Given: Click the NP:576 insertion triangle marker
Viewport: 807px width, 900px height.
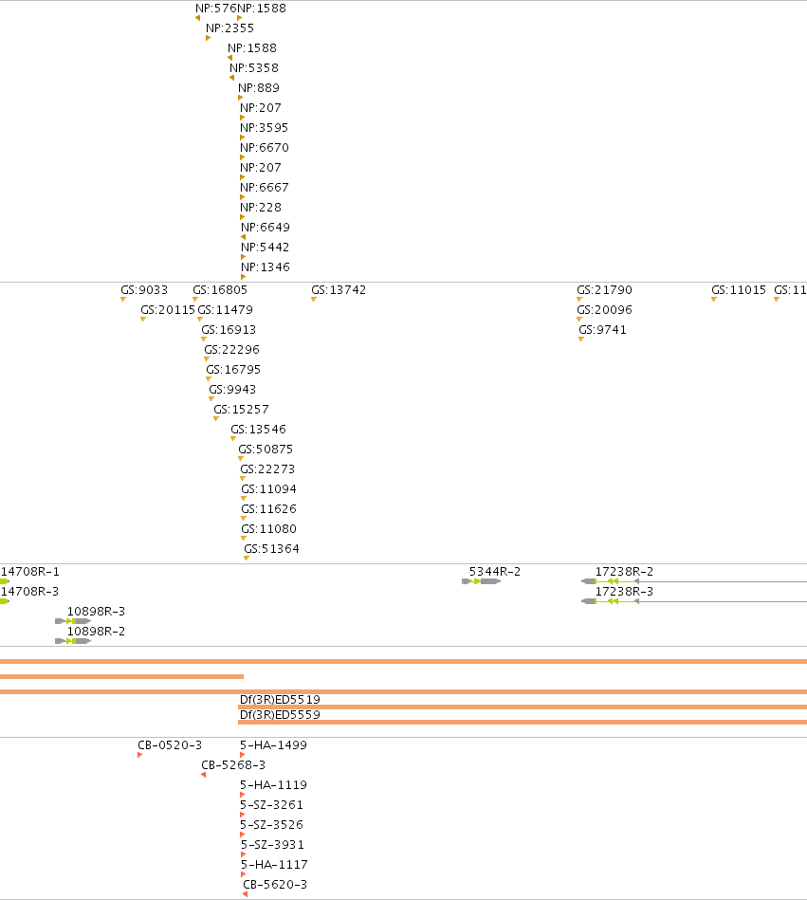Looking at the screenshot, I should pyautogui.click(x=197, y=18).
